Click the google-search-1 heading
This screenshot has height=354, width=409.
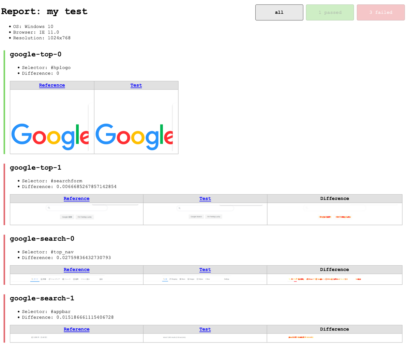(42, 298)
